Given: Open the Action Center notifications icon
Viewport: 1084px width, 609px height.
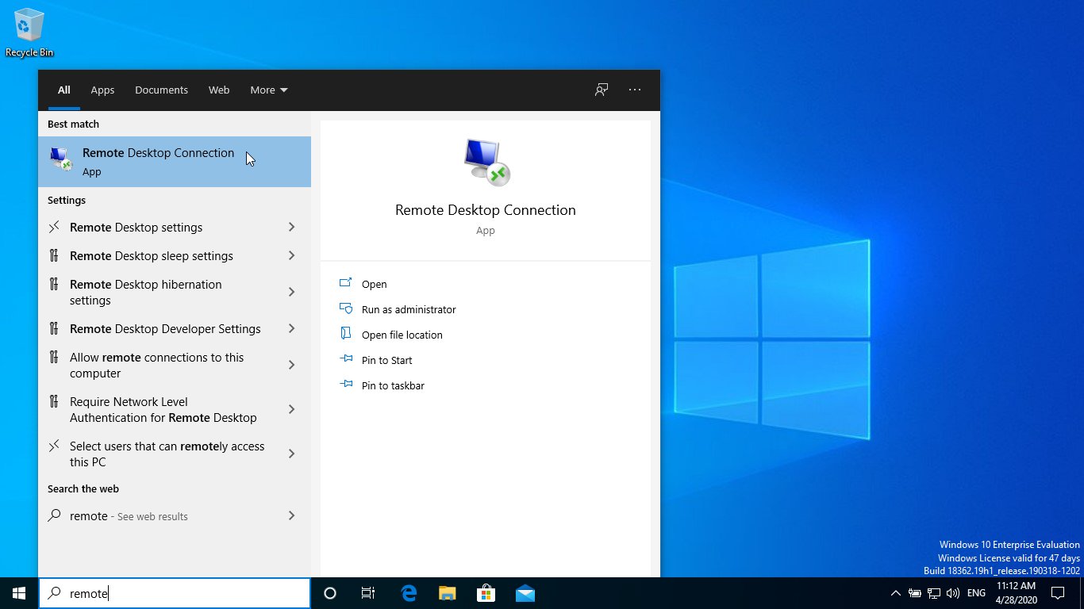Looking at the screenshot, I should click(1058, 593).
